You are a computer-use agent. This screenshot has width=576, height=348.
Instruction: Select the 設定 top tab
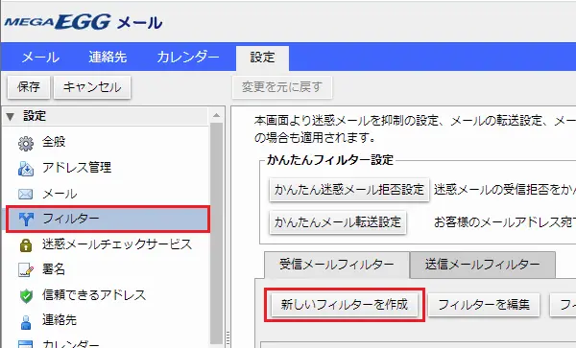click(262, 58)
